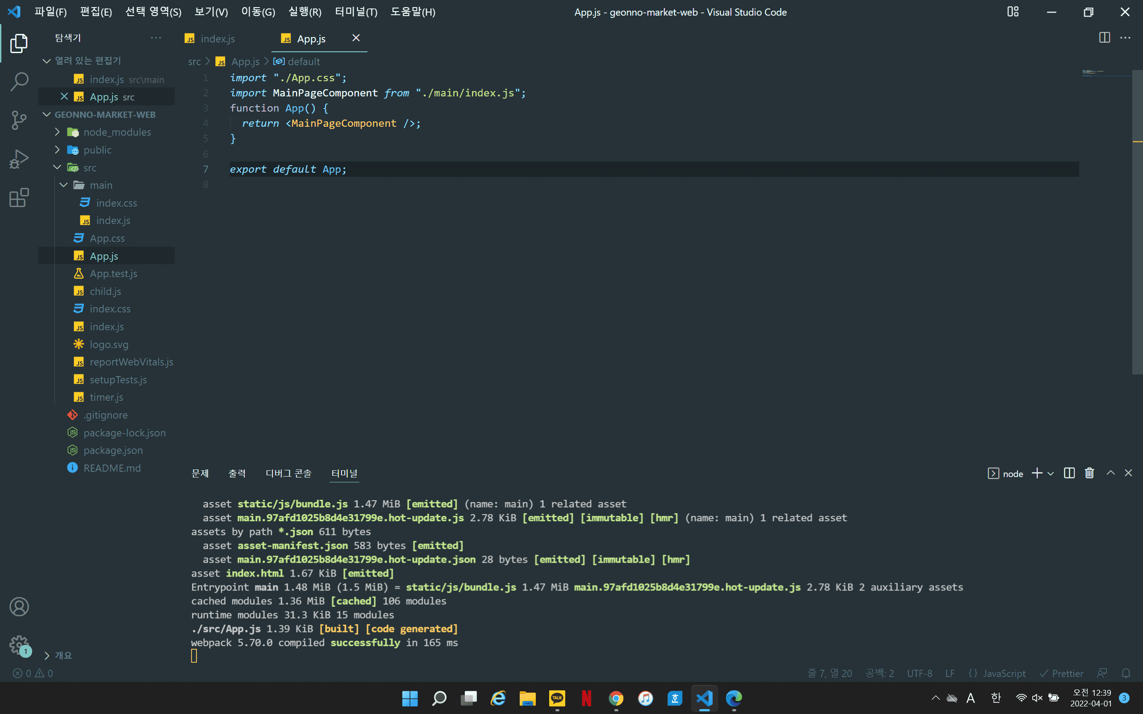Viewport: 1143px width, 714px height.
Task: Open the Source Control view
Action: tap(19, 120)
